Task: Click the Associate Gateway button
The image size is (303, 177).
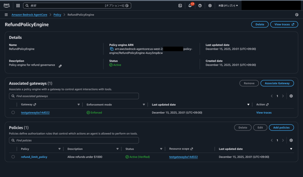Action: pyautogui.click(x=277, y=83)
